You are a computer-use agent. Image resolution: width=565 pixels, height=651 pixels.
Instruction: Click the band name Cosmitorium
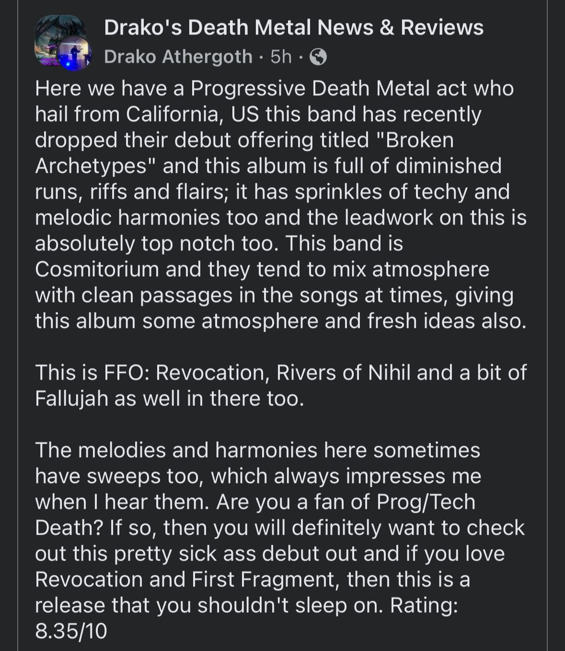coord(97,269)
